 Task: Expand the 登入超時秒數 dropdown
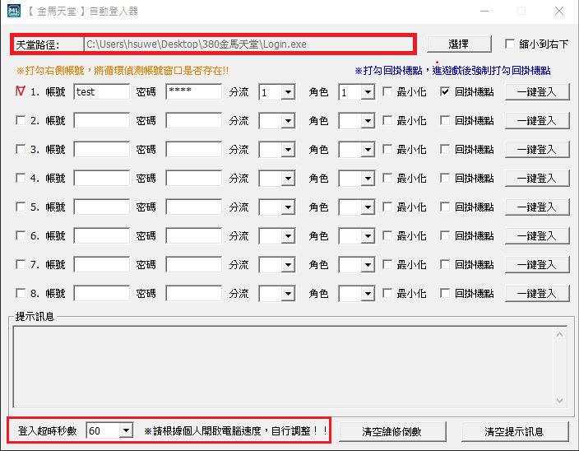point(125,430)
